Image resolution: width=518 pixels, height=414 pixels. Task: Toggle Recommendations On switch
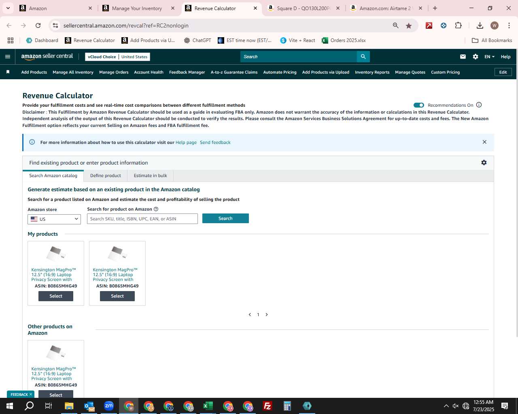pyautogui.click(x=419, y=105)
